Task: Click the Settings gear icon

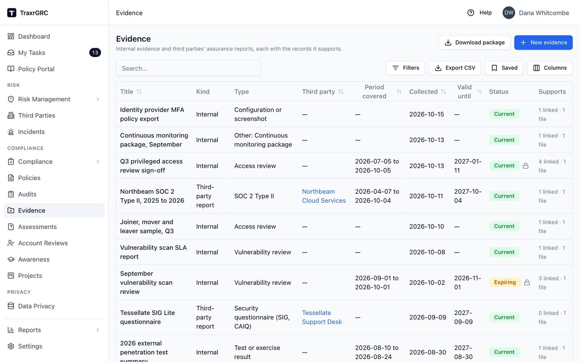Action: [11, 346]
